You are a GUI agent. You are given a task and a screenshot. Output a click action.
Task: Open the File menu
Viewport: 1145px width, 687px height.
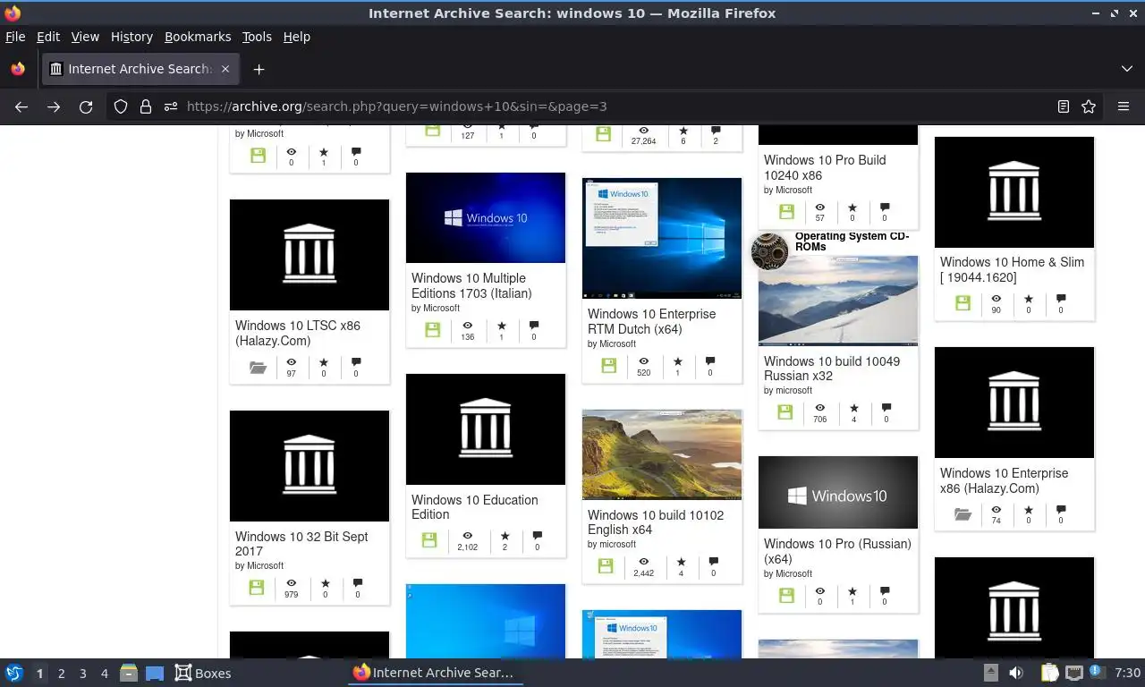15,37
